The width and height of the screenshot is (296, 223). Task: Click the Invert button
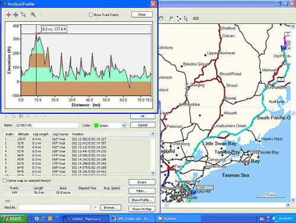pyautogui.click(x=142, y=182)
